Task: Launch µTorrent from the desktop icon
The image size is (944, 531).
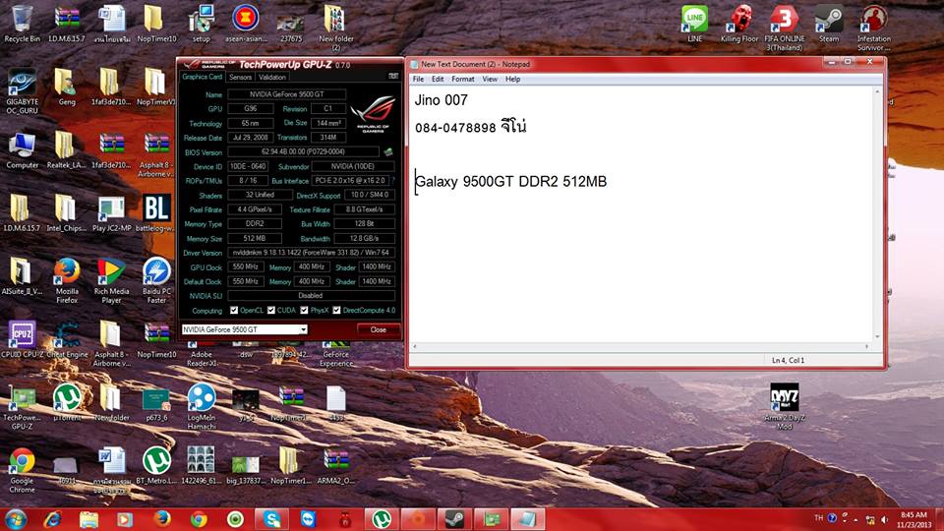Action: pyautogui.click(x=67, y=403)
